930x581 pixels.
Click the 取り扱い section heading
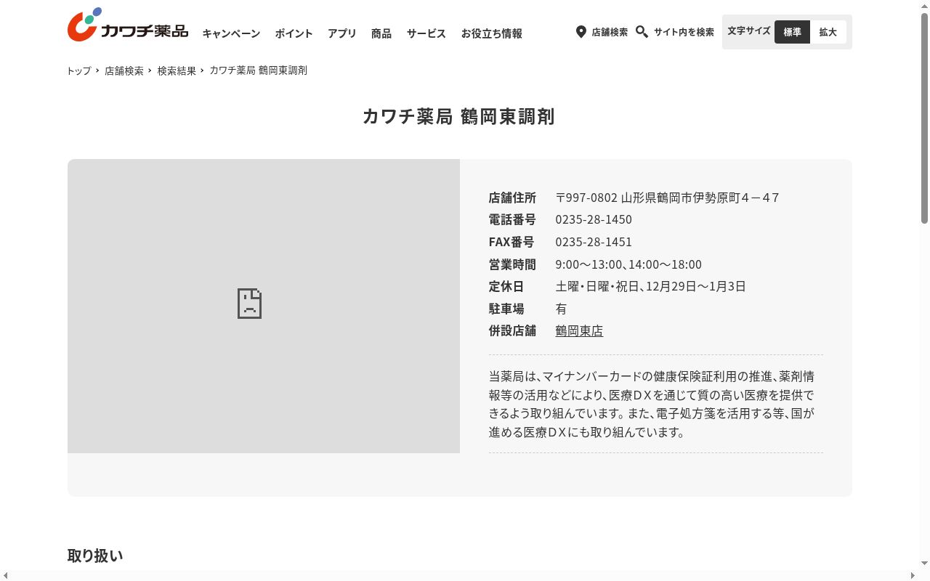coord(95,556)
